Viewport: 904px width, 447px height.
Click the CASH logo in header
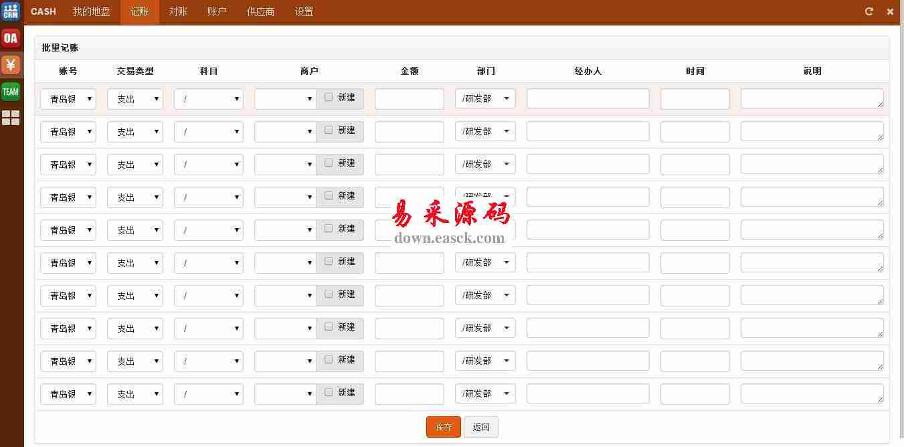click(43, 11)
